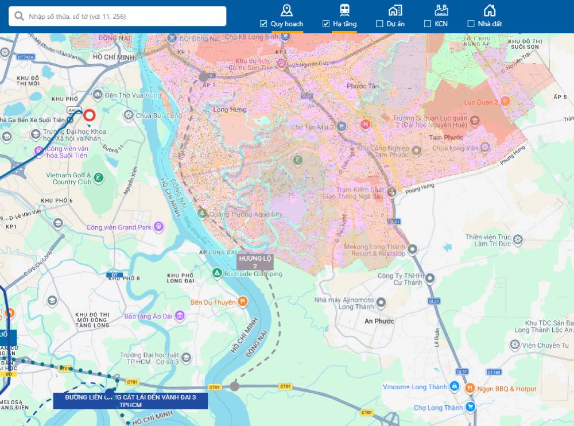Click the Hạ tầng train icon
The width and height of the screenshot is (574, 426).
pos(344,10)
